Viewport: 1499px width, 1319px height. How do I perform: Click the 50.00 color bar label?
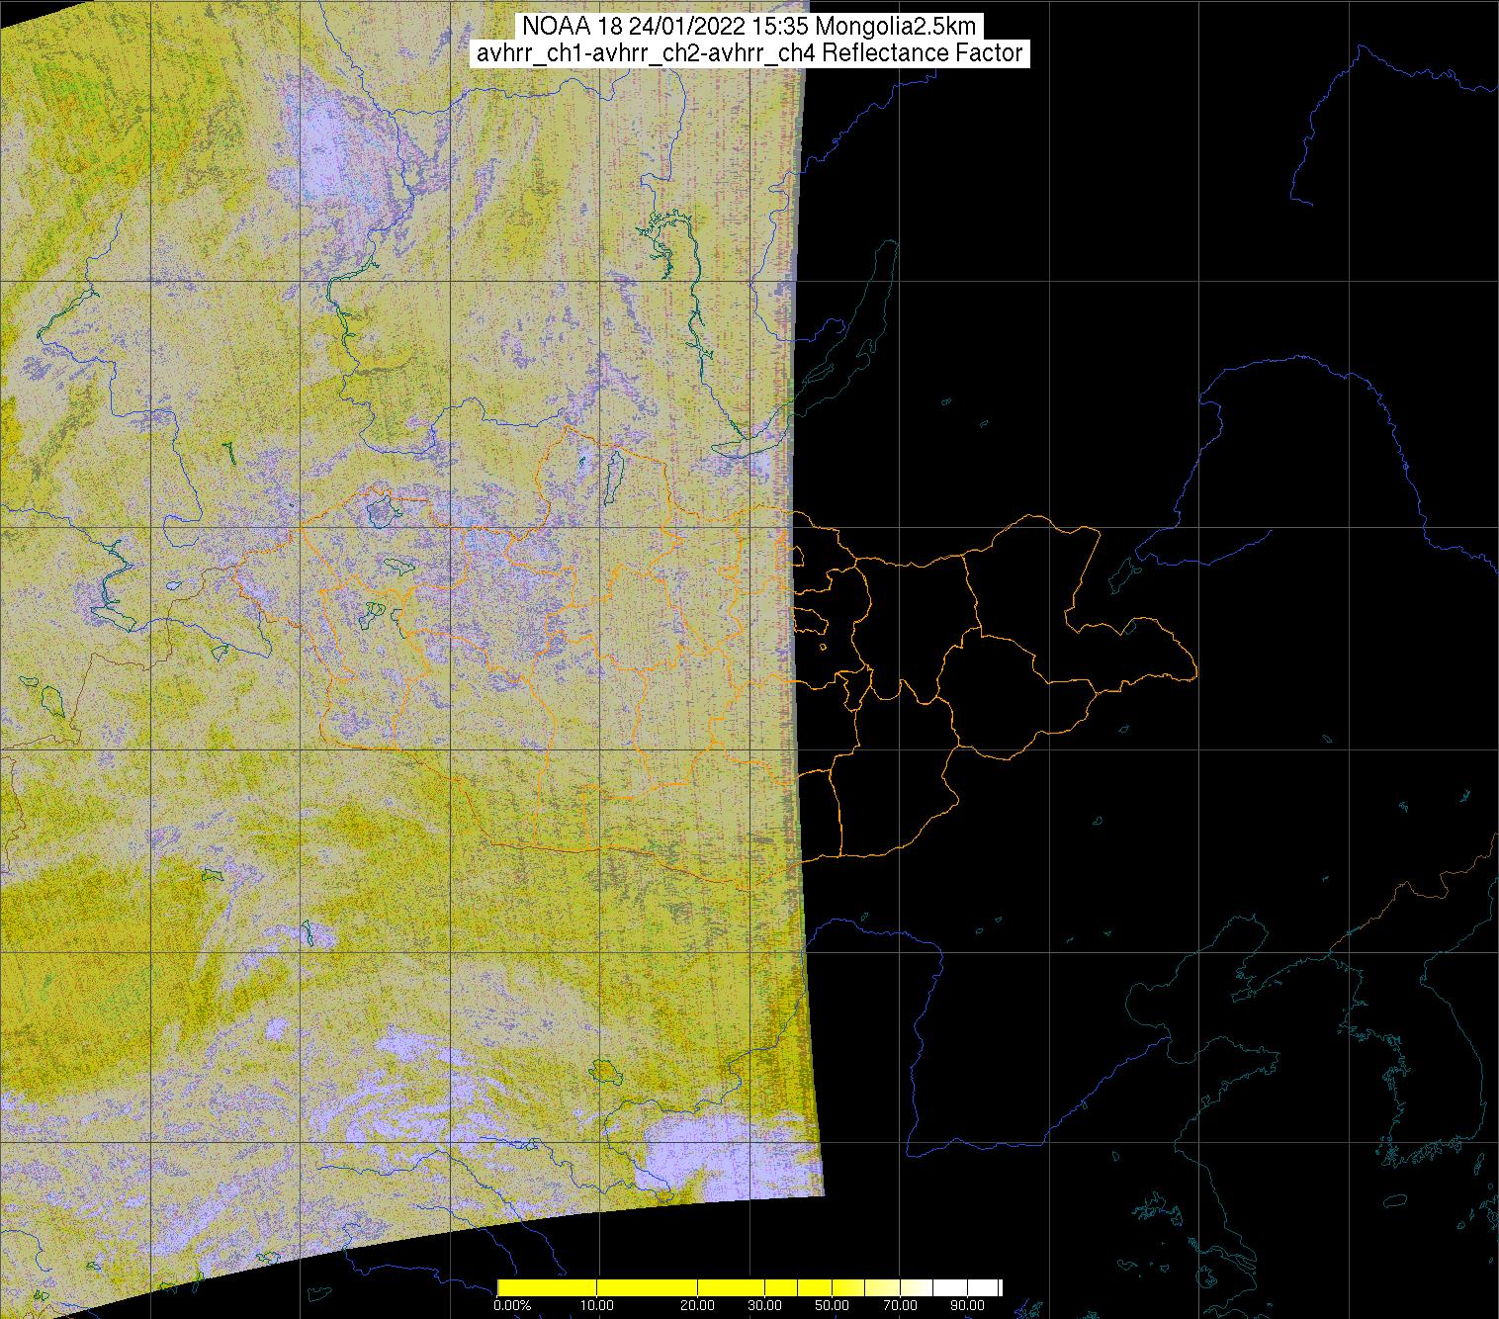click(833, 1306)
